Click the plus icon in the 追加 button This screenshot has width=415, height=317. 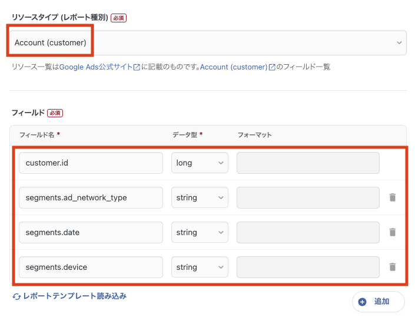[362, 302]
